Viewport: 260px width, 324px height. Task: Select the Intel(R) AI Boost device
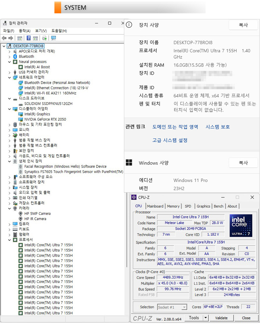[x=37, y=67]
